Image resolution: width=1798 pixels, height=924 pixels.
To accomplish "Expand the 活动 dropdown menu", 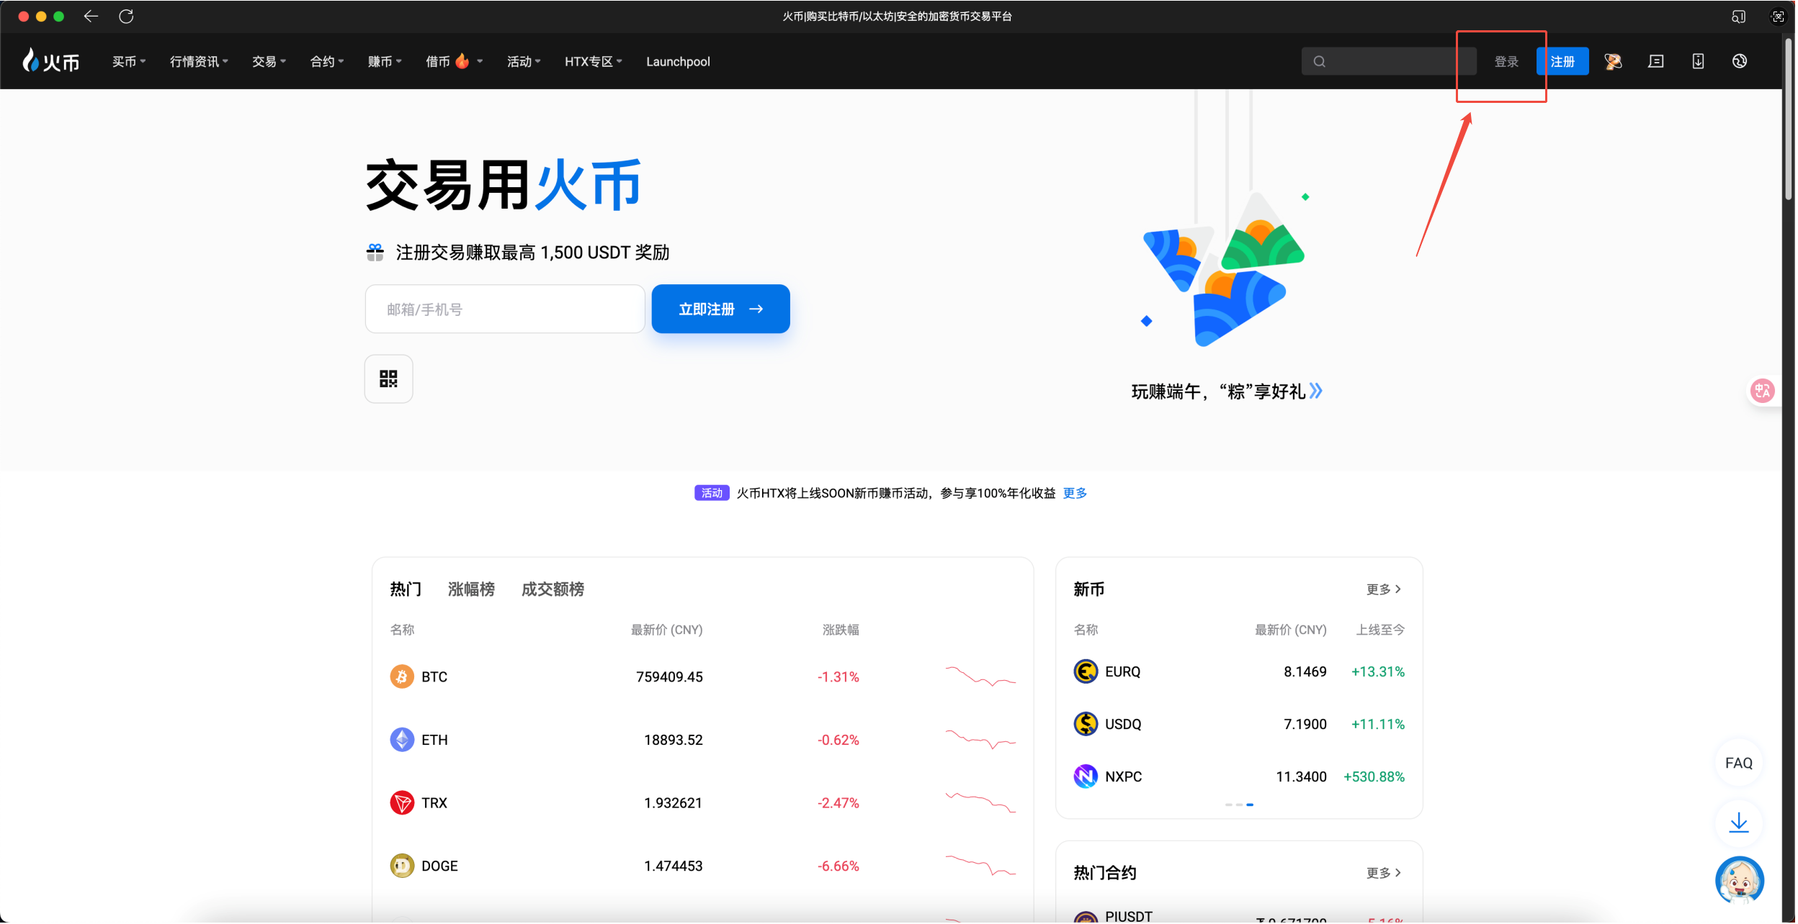I will coord(524,61).
